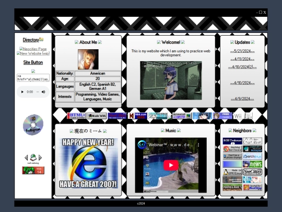Play the sidebar audio player
Image resolution: width=282 pixels, height=212 pixels.
(x=22, y=92)
